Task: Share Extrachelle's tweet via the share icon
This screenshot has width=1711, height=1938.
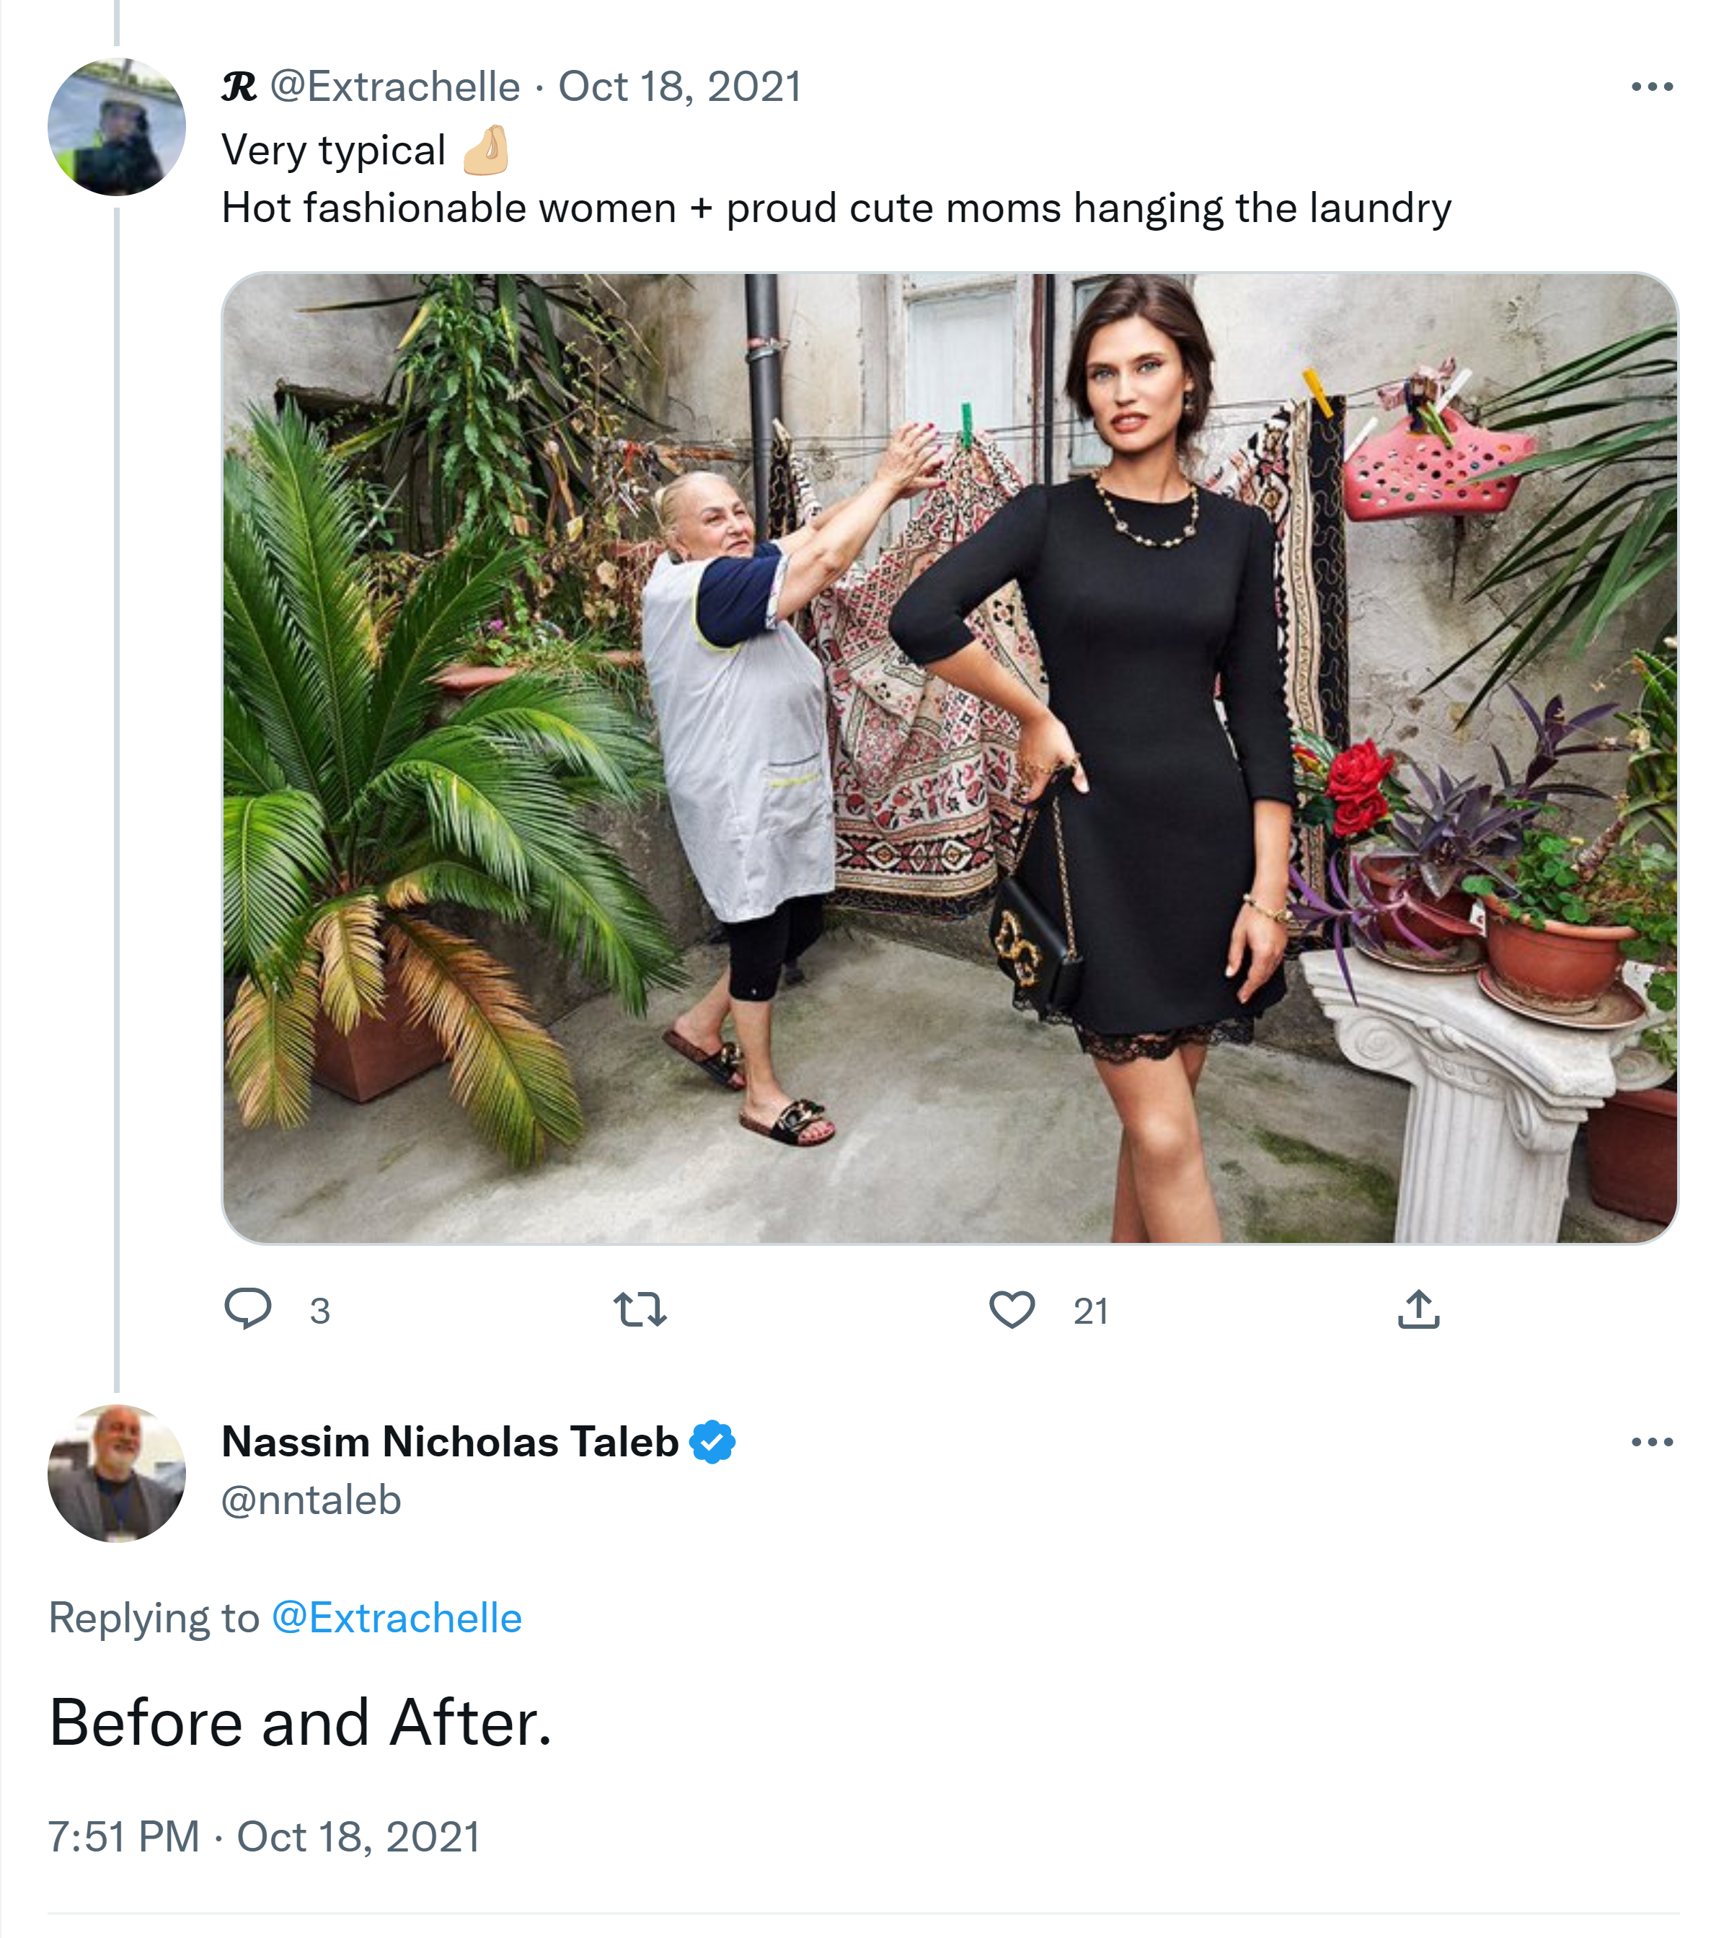Action: point(1419,1309)
